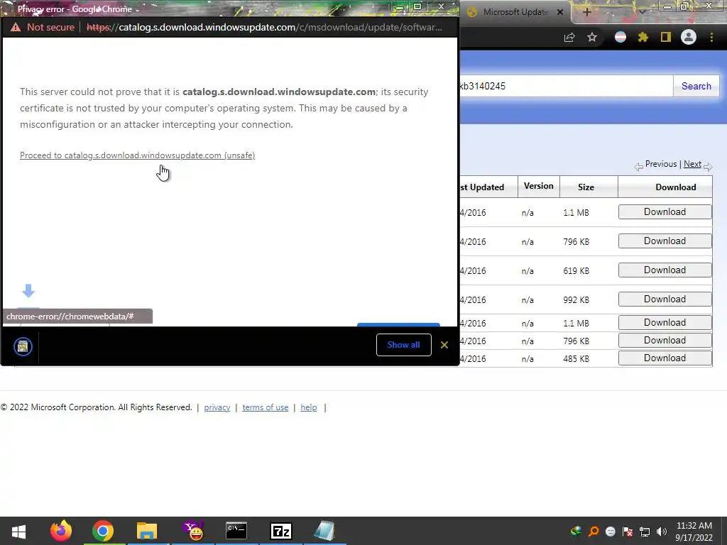Image resolution: width=727 pixels, height=545 pixels.
Task: Open the notepad-like app on taskbar
Action: 324,531
